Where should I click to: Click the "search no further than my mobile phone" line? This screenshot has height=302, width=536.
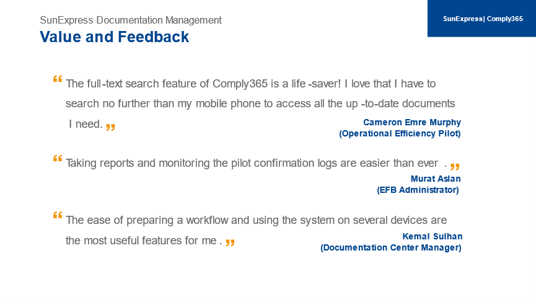pyautogui.click(x=260, y=104)
